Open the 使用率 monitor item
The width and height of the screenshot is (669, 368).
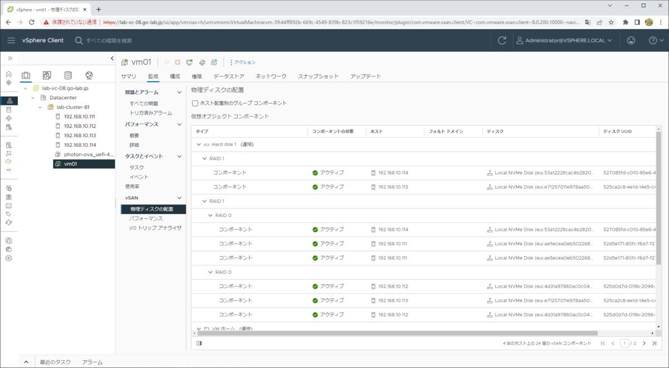pyautogui.click(x=132, y=186)
